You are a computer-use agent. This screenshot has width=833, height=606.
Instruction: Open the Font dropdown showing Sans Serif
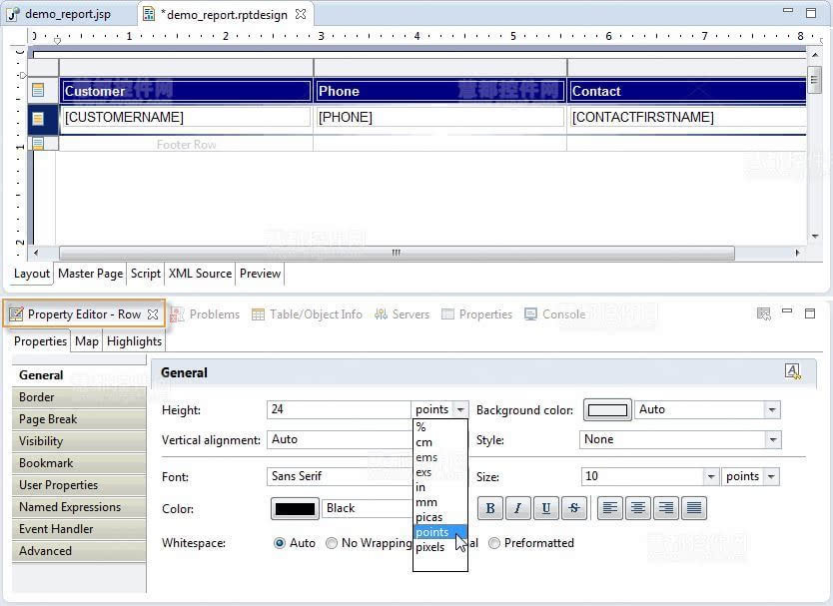(340, 476)
